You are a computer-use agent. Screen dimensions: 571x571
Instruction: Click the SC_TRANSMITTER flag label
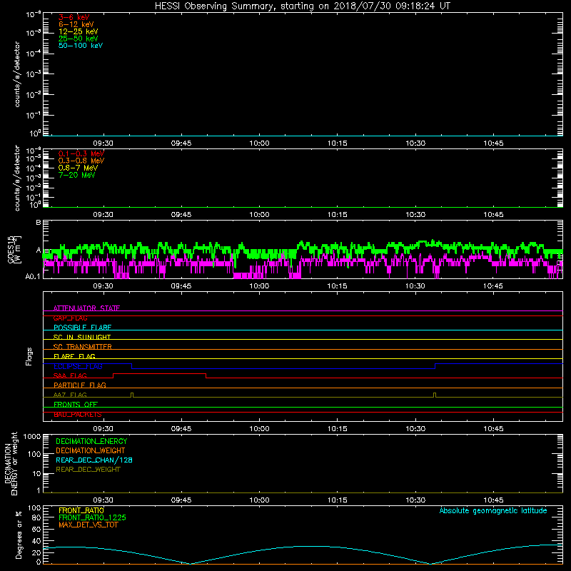click(x=83, y=347)
